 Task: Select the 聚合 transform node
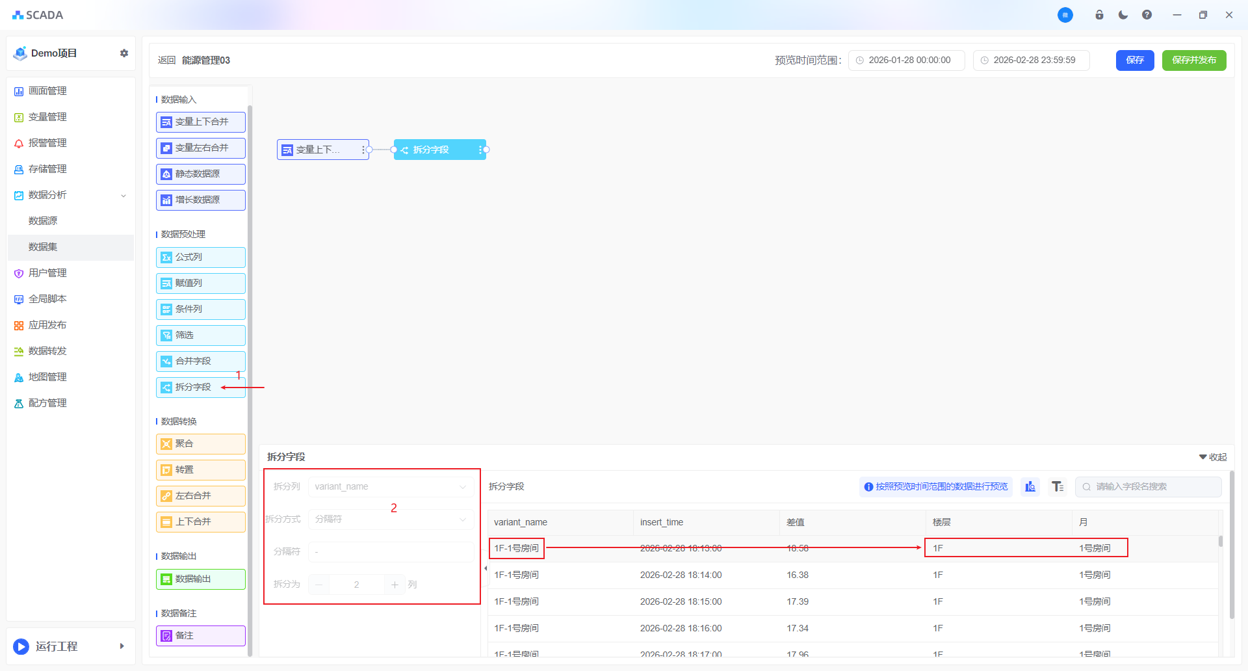pos(200,444)
